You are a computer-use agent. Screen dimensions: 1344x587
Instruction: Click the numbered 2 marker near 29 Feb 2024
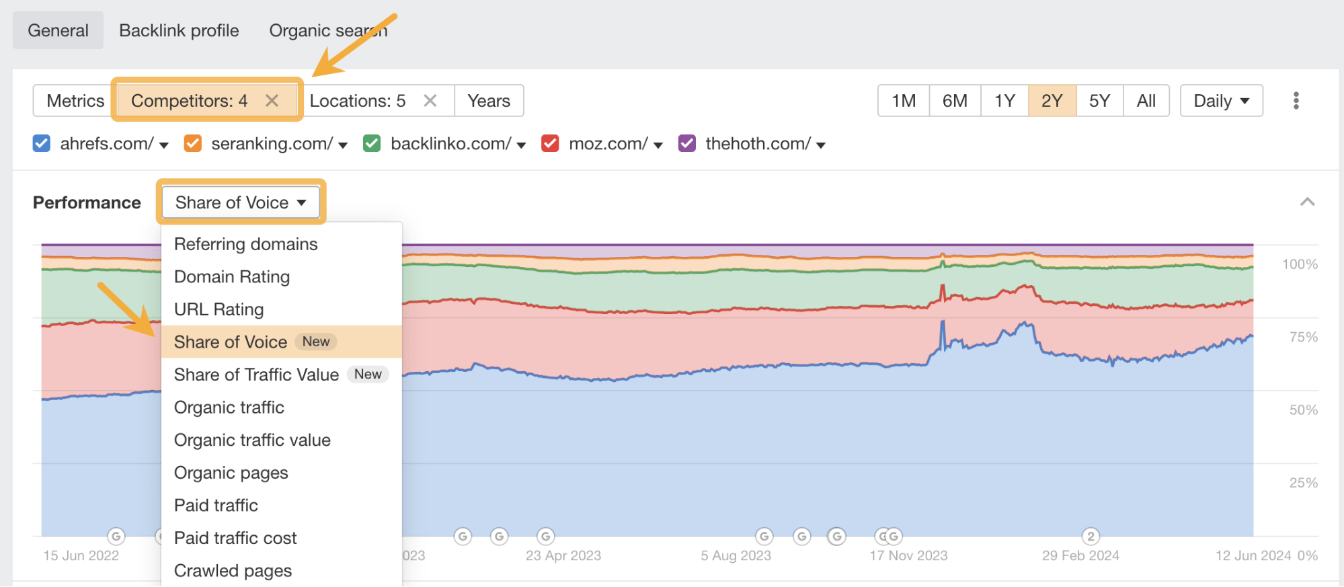click(x=1091, y=537)
